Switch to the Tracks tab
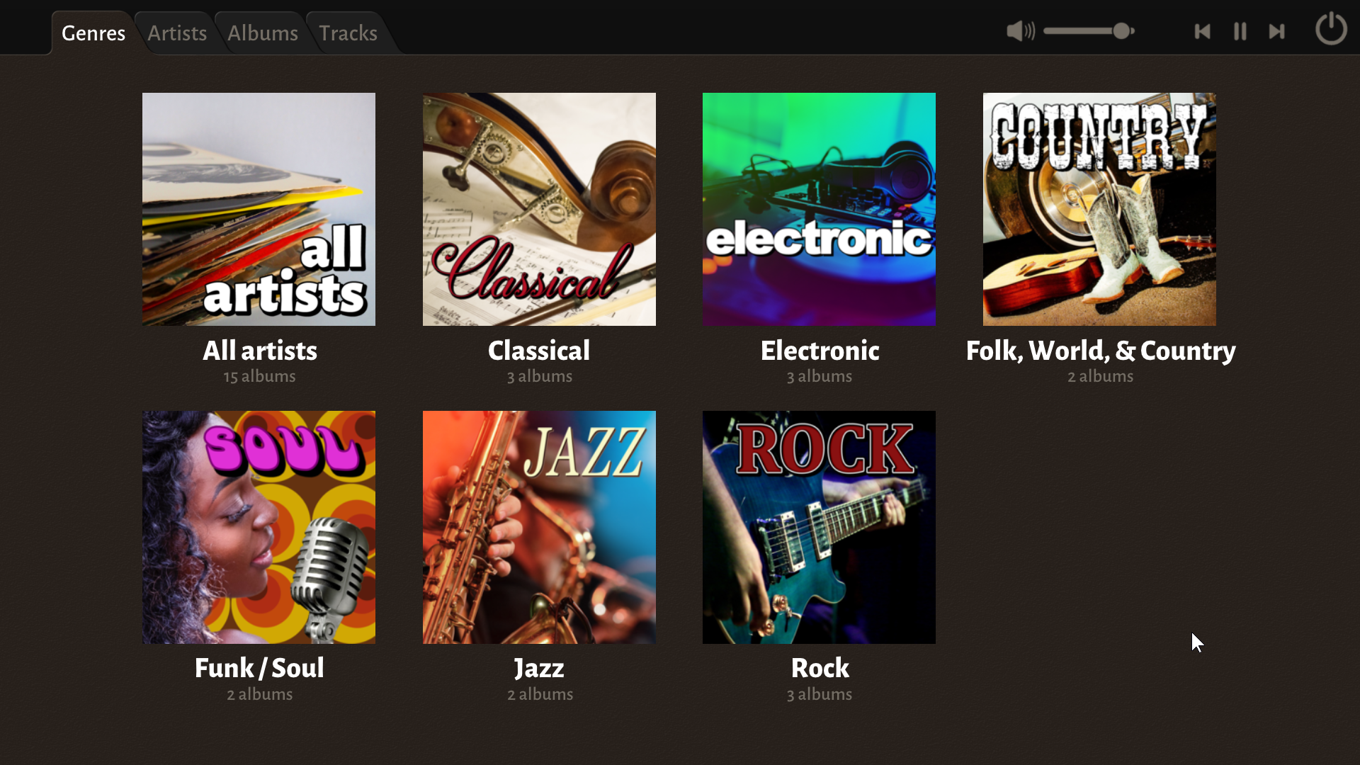The width and height of the screenshot is (1360, 765). pyautogui.click(x=348, y=33)
